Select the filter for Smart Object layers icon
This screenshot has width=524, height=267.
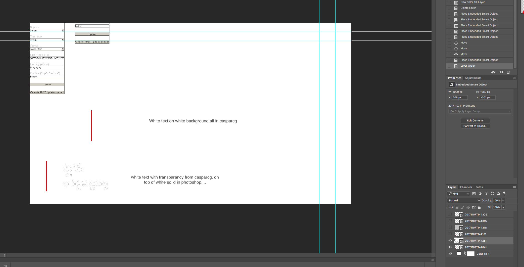[499, 194]
